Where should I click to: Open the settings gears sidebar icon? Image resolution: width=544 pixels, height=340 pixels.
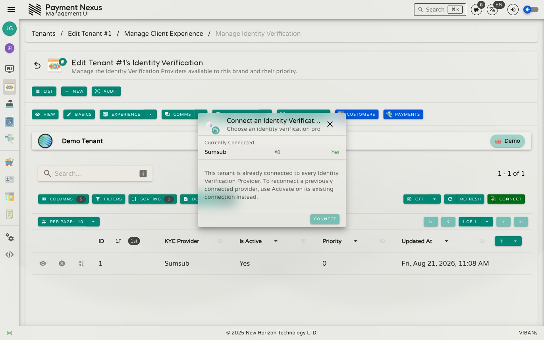pyautogui.click(x=10, y=238)
